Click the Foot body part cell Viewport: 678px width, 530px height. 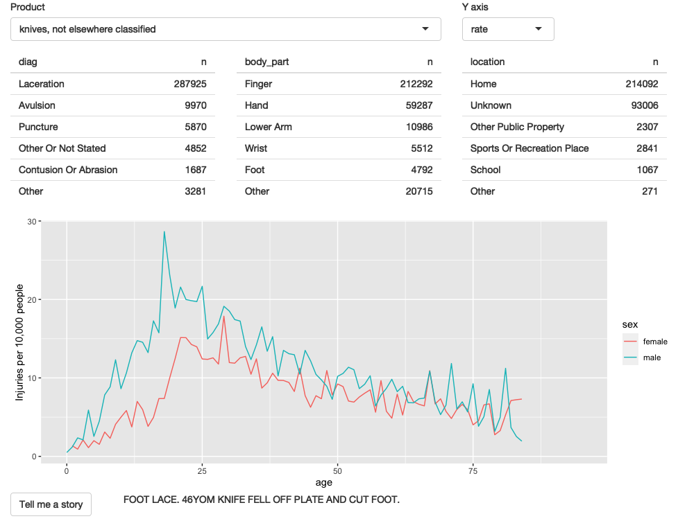(x=254, y=170)
